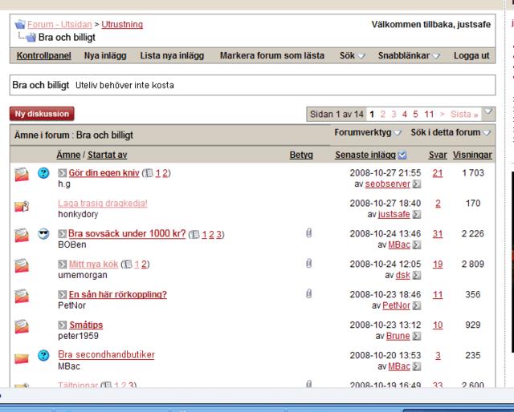The width and height of the screenshot is (514, 412).
Task: Toggle sort order arrow beside 'Senaste inlägg'
Action: click(x=402, y=156)
